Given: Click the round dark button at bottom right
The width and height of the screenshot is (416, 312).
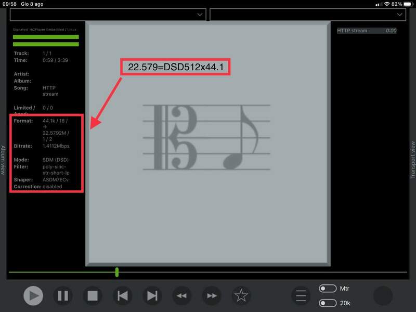Looking at the screenshot, I should click(383, 296).
